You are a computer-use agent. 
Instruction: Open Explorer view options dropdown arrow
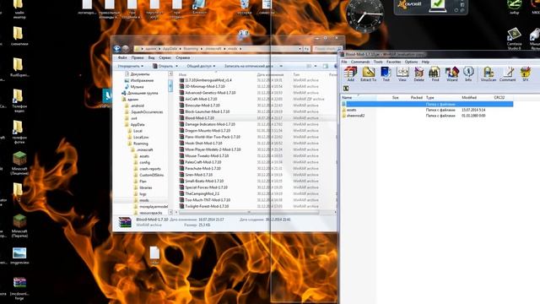pos(316,66)
